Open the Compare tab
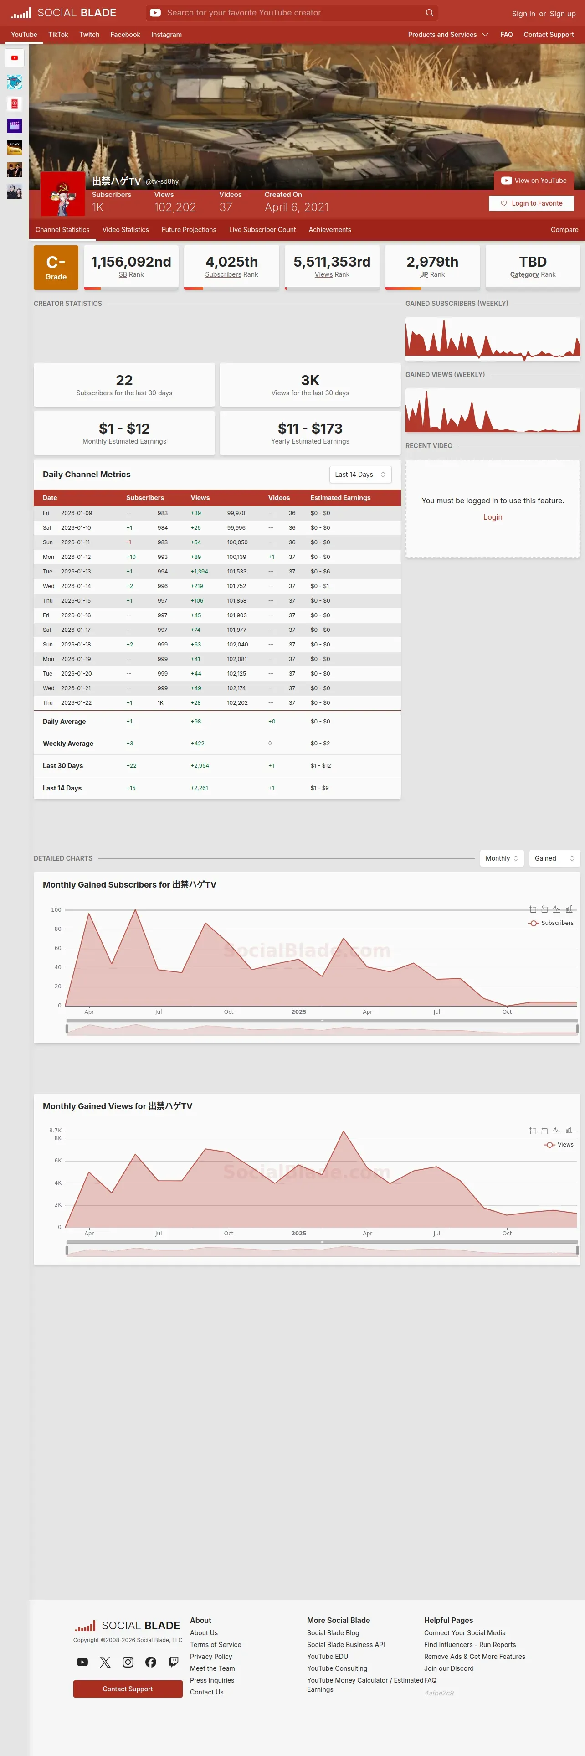This screenshot has width=585, height=1756. (564, 230)
